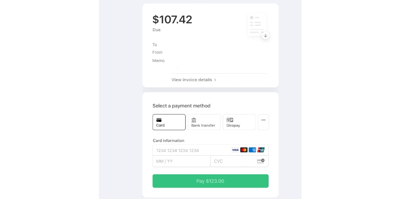Click the American Express logo
This screenshot has height=199, width=400.
253,150
